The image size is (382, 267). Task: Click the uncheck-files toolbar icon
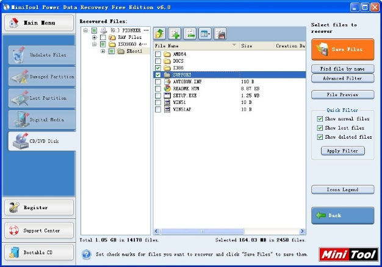point(190,33)
